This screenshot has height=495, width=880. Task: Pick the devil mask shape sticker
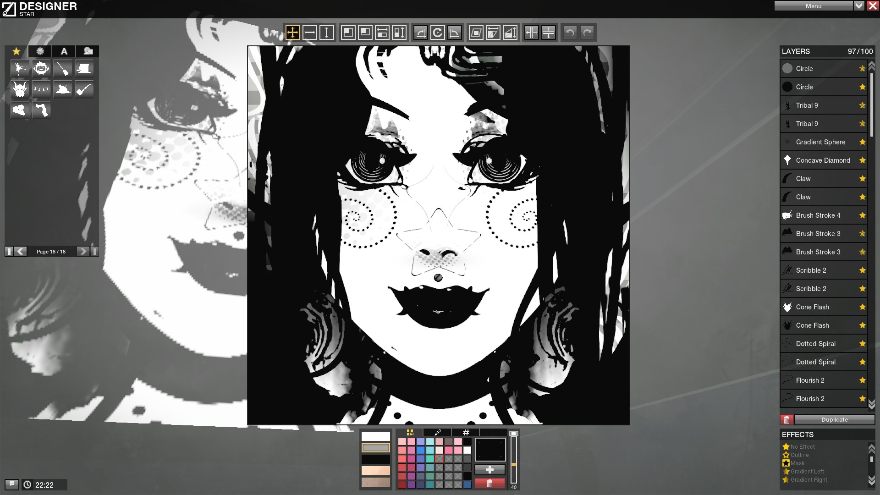tap(20, 89)
